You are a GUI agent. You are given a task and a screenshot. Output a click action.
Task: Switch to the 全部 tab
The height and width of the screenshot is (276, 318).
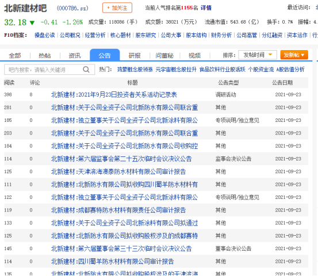pos(15,55)
